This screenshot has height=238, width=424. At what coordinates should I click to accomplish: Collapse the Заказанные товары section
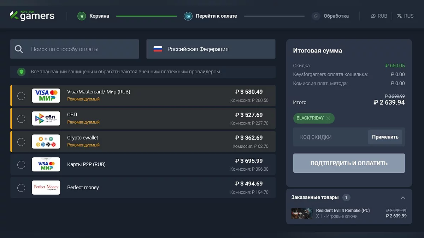403,197
